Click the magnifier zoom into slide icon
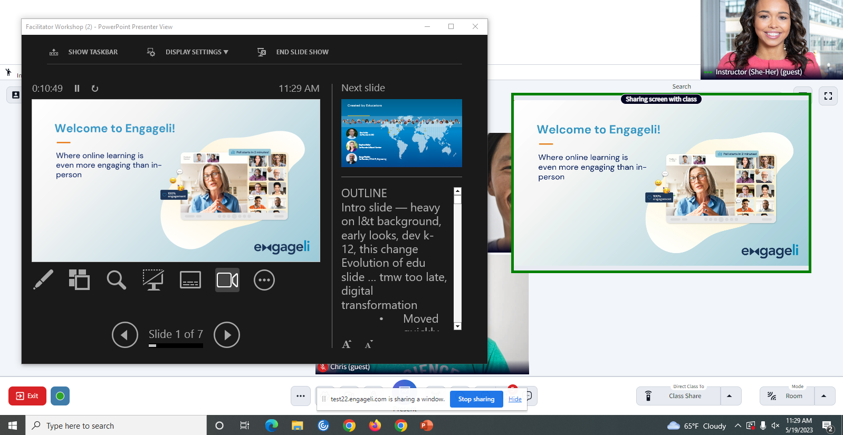Viewport: 843px width, 435px height. tap(116, 280)
